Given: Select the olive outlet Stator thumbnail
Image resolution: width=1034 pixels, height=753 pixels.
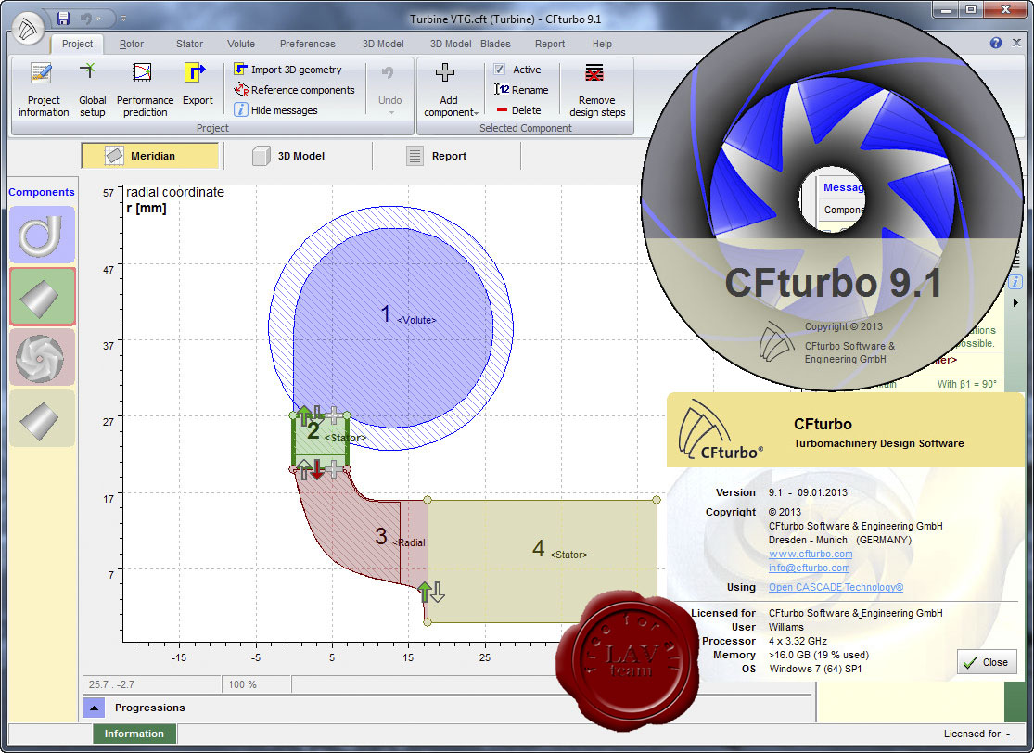Looking at the screenshot, I should pyautogui.click(x=43, y=419).
